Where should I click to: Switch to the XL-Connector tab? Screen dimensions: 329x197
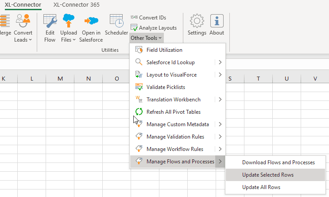point(23,4)
